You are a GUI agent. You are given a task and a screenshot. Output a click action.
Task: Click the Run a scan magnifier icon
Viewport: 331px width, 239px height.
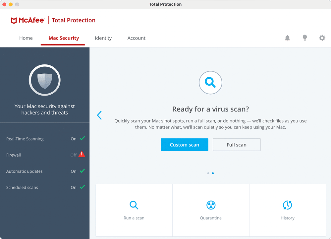[134, 205]
